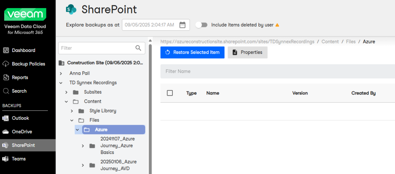
Task: Click the Style Library folder icon
Action: [81, 111]
